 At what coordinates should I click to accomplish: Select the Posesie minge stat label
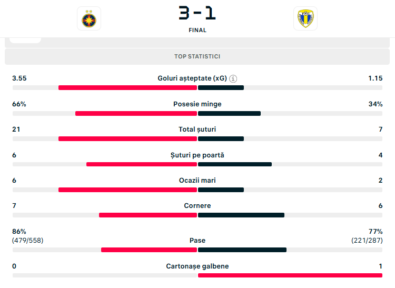(197, 104)
